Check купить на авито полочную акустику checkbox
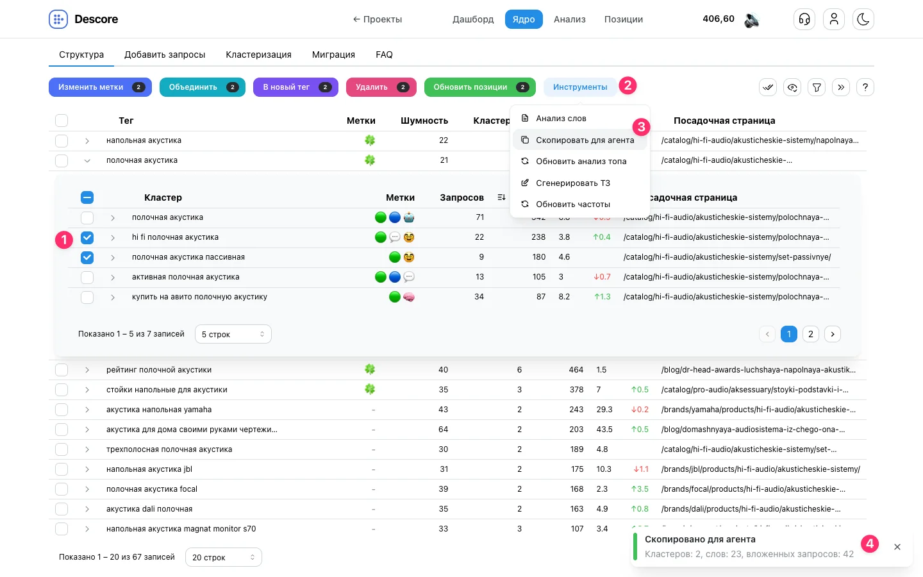923x577 pixels. (87, 297)
